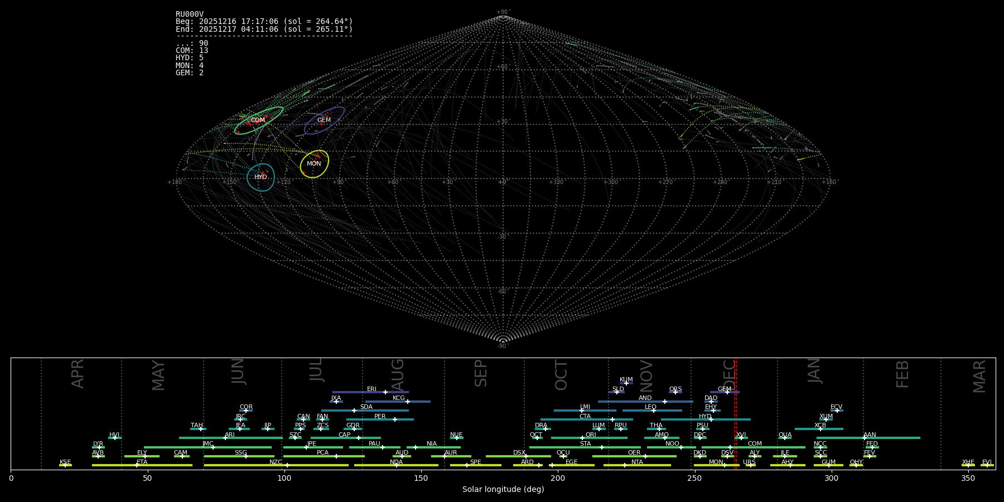Click the red dashed current-date line in the timeline
Image resolution: width=1004 pixels, height=502 pixels.
click(736, 413)
